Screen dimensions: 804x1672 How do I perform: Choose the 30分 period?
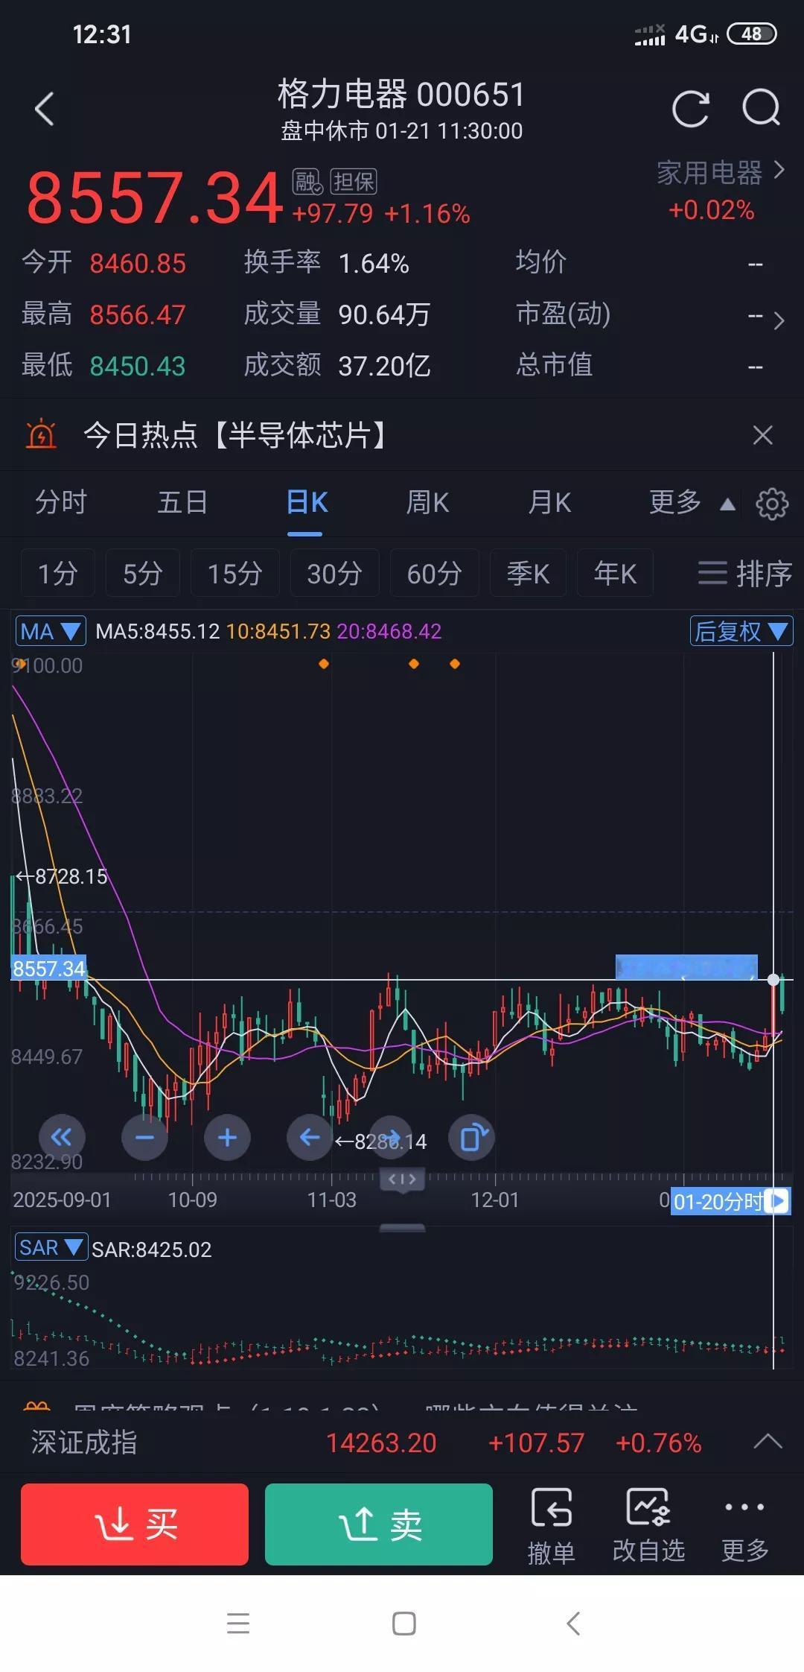pyautogui.click(x=334, y=573)
